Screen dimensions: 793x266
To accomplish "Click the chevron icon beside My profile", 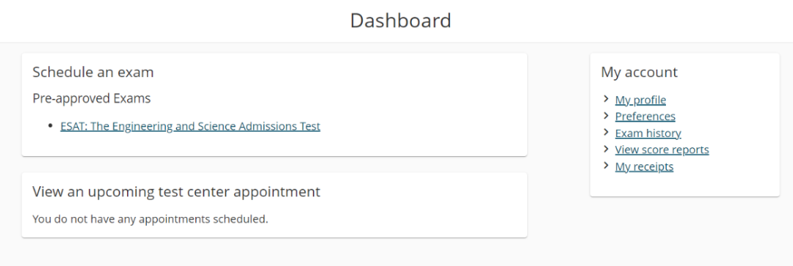I will pyautogui.click(x=606, y=99).
